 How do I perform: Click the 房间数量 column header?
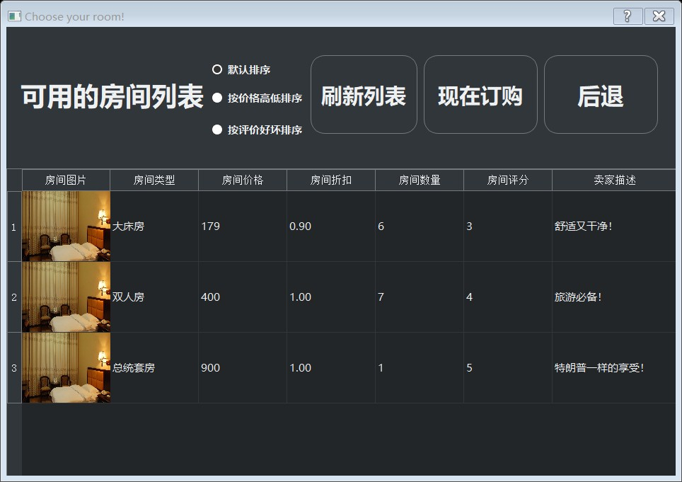coord(420,180)
